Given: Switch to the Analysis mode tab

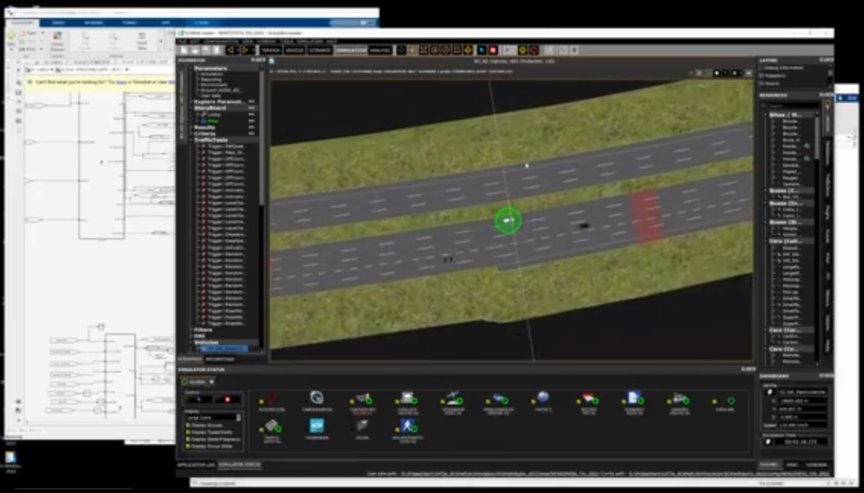Looking at the screenshot, I should pos(381,50).
